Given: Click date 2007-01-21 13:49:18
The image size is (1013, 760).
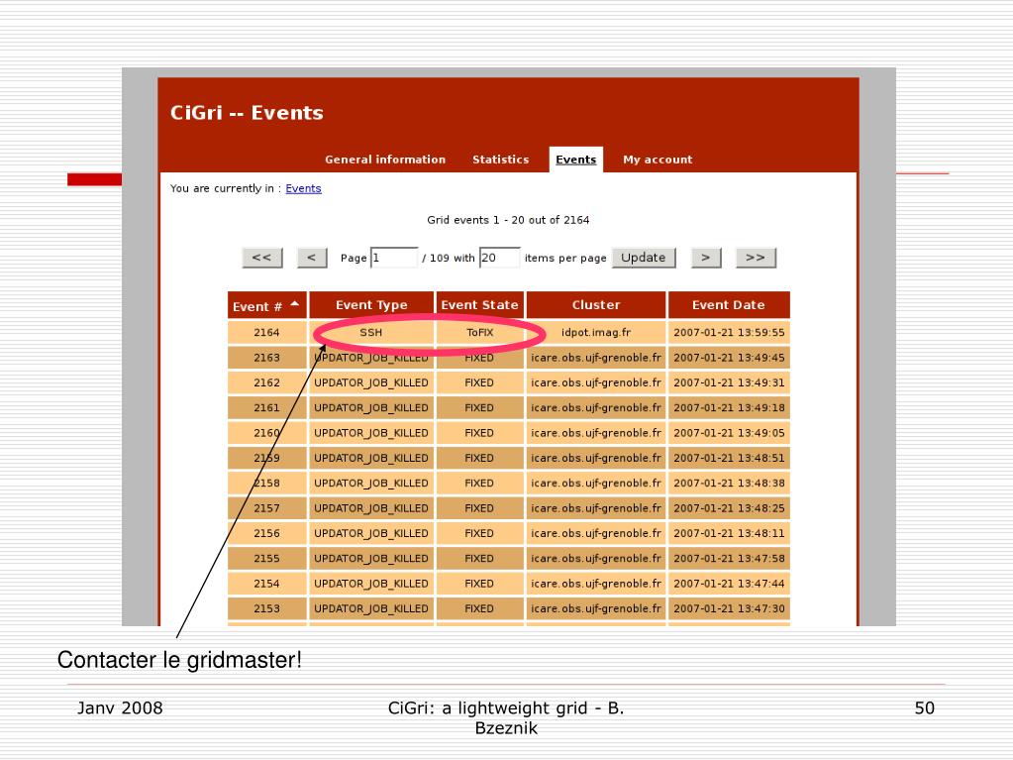Looking at the screenshot, I should click(x=729, y=408).
